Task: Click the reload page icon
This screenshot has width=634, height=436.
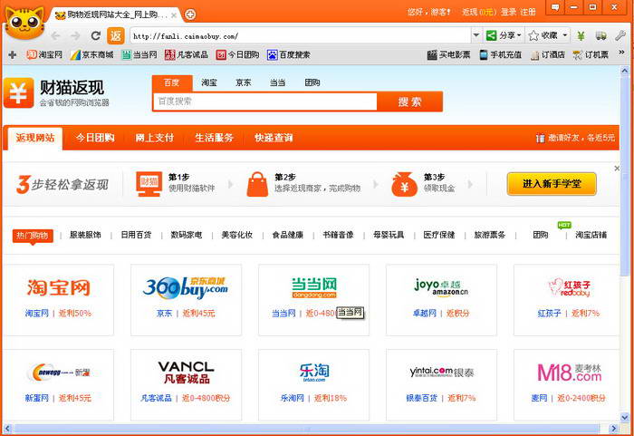Action: (95, 35)
